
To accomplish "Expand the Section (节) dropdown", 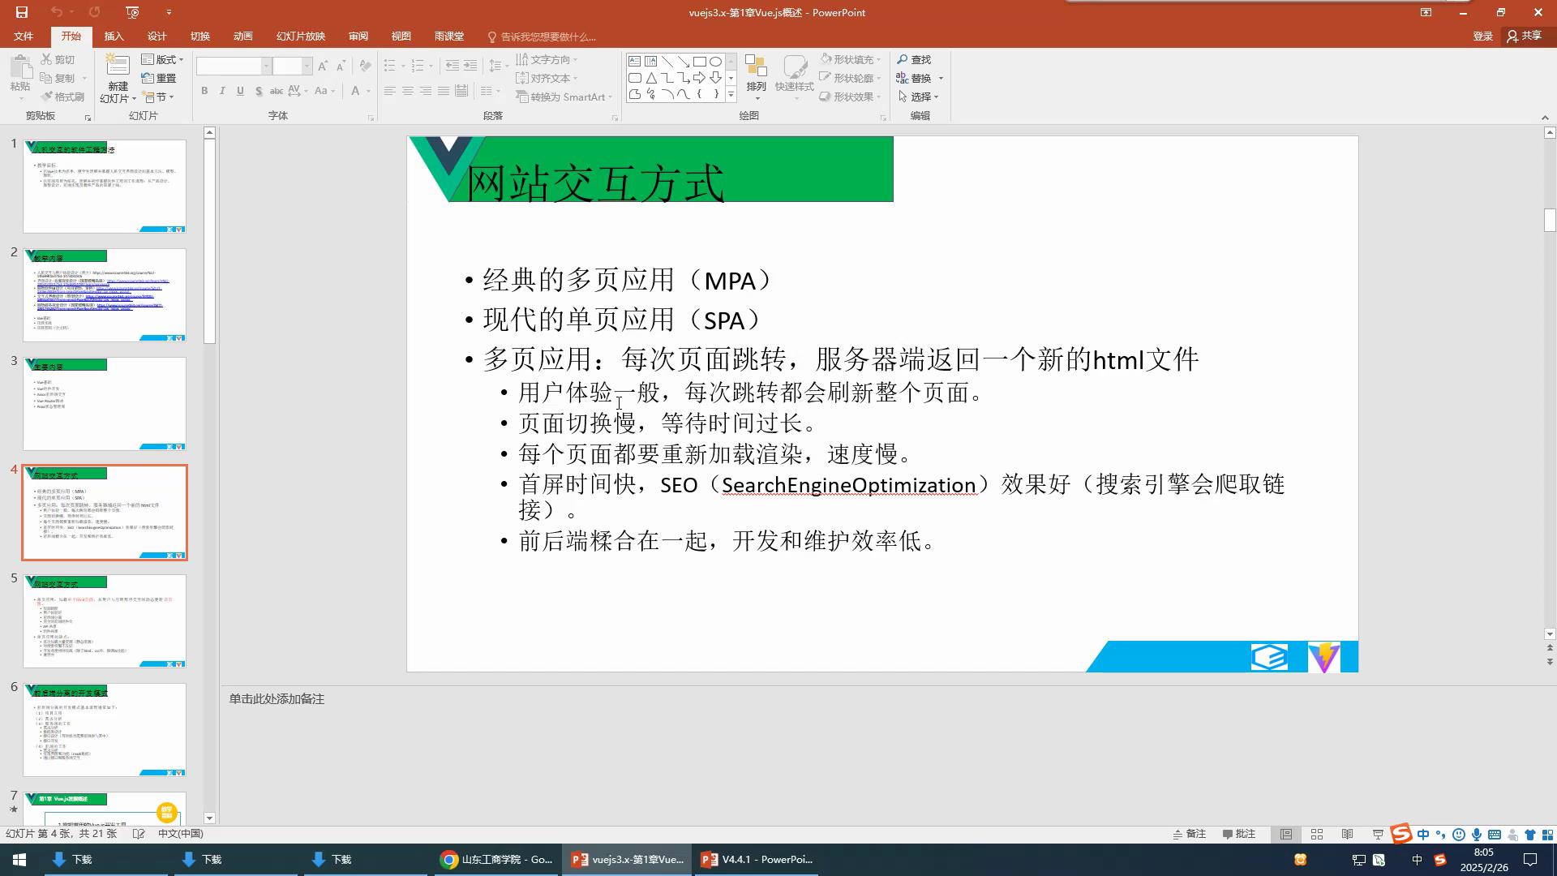I will click(x=159, y=97).
